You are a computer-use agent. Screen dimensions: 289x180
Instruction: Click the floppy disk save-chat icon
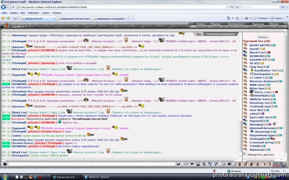[x=198, y=164]
